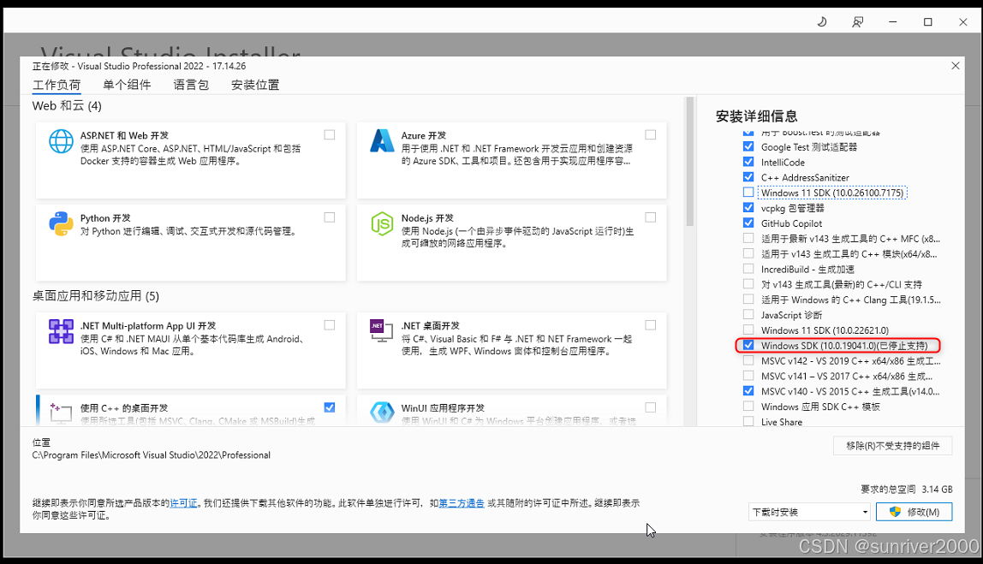The image size is (983, 564).
Task: Open the feedback icon in title bar
Action: [x=857, y=22]
